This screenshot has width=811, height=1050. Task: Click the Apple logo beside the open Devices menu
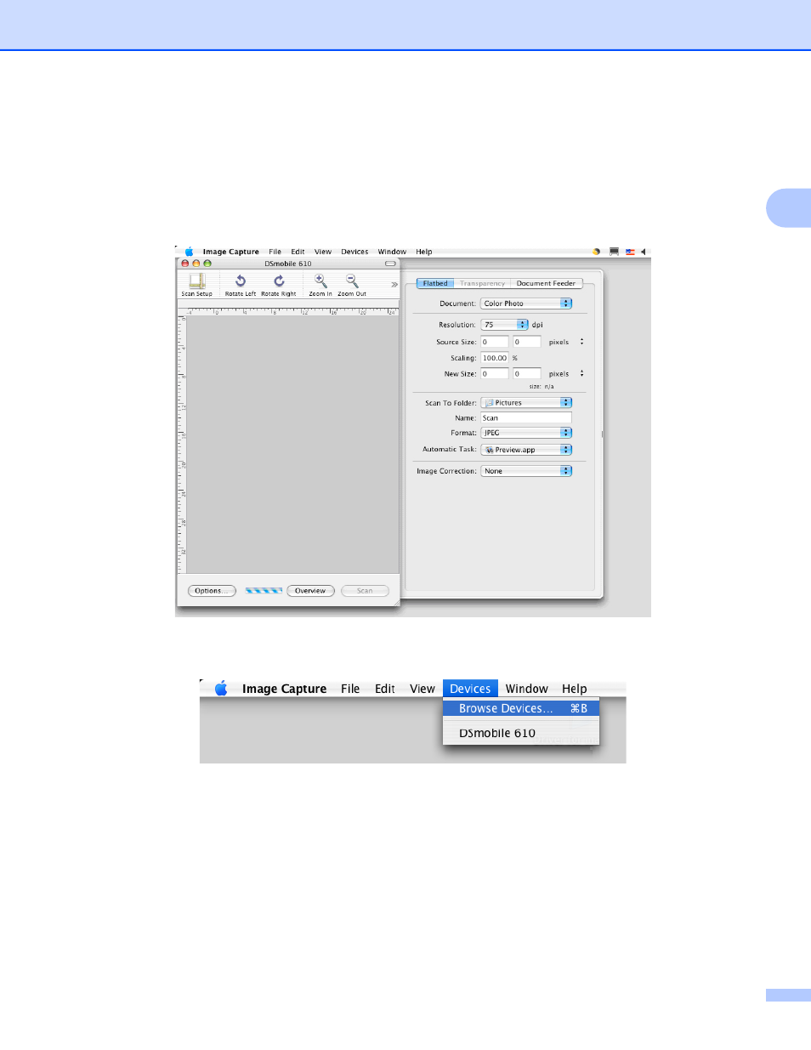pos(221,689)
